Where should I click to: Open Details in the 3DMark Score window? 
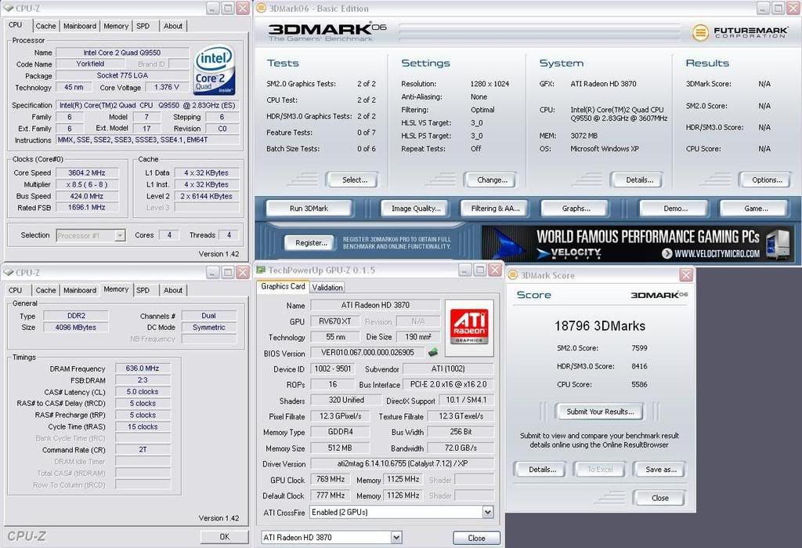pos(542,470)
